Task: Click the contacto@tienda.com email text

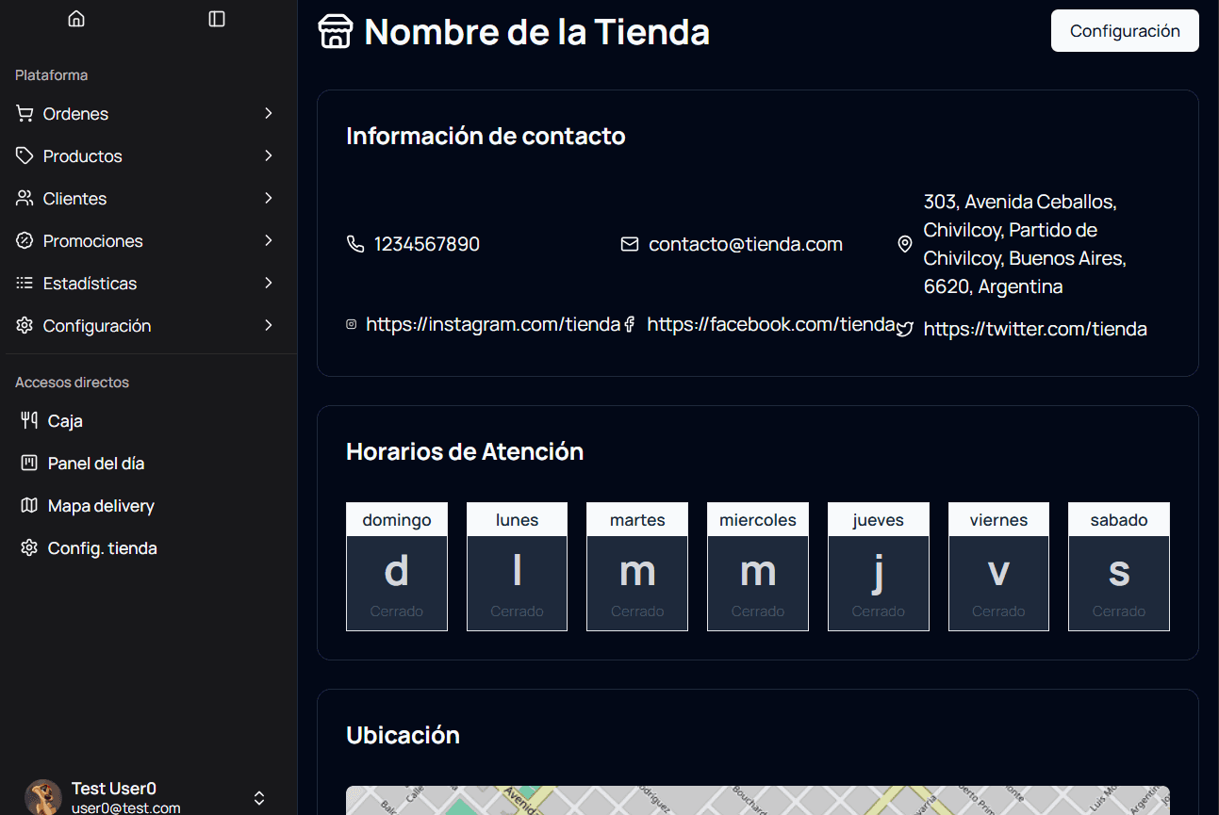Action: point(746,244)
